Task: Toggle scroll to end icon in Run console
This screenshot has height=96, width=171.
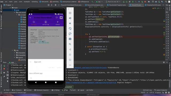Action: pyautogui.click(x=7, y=75)
